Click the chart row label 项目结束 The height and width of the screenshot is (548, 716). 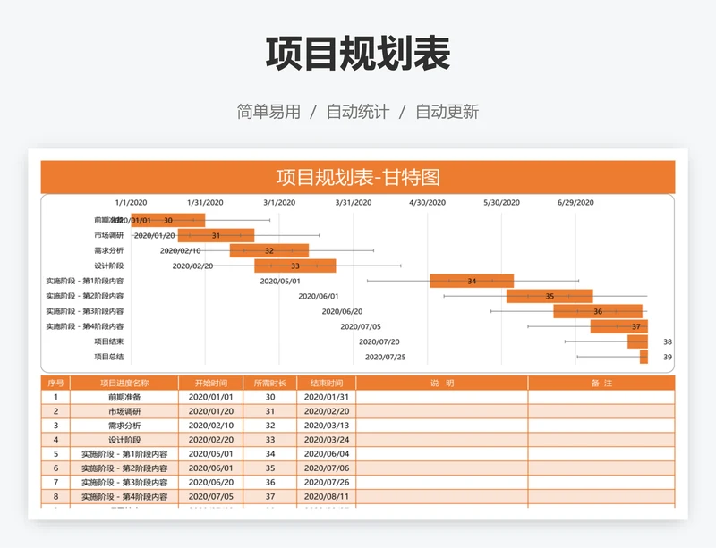(x=108, y=341)
